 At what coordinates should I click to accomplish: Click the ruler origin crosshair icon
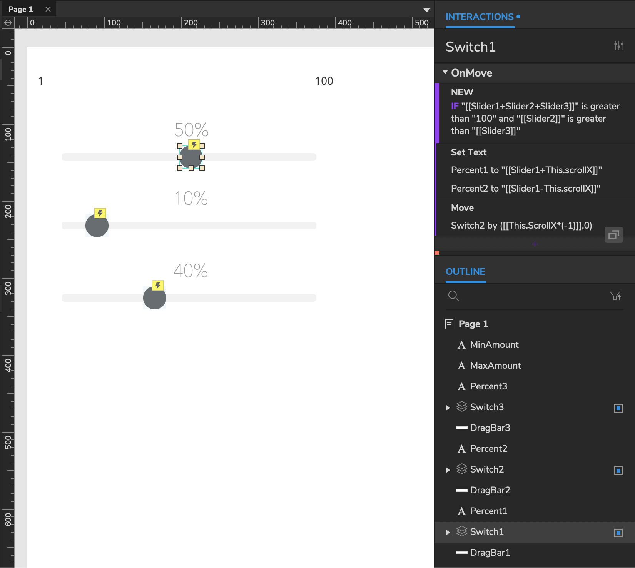tap(8, 23)
